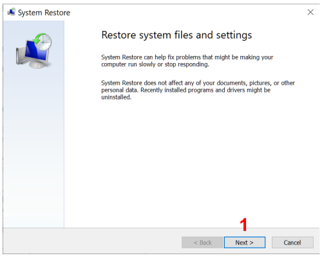Click the paragraph about documents and pictures
The image size is (322, 256).
(198, 90)
